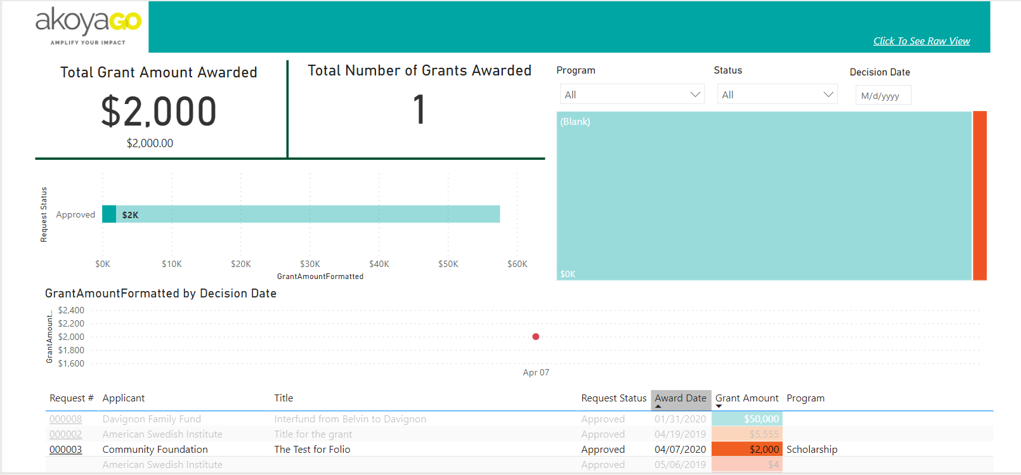Sort by Request # column header
Screen dimensions: 1021x475
tap(72, 398)
